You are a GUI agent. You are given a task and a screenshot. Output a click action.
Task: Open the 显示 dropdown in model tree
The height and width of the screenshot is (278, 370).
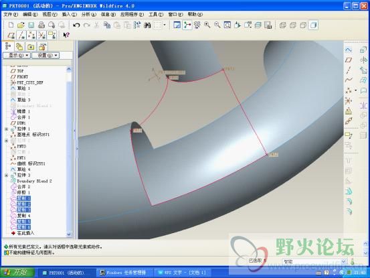[x=17, y=56]
